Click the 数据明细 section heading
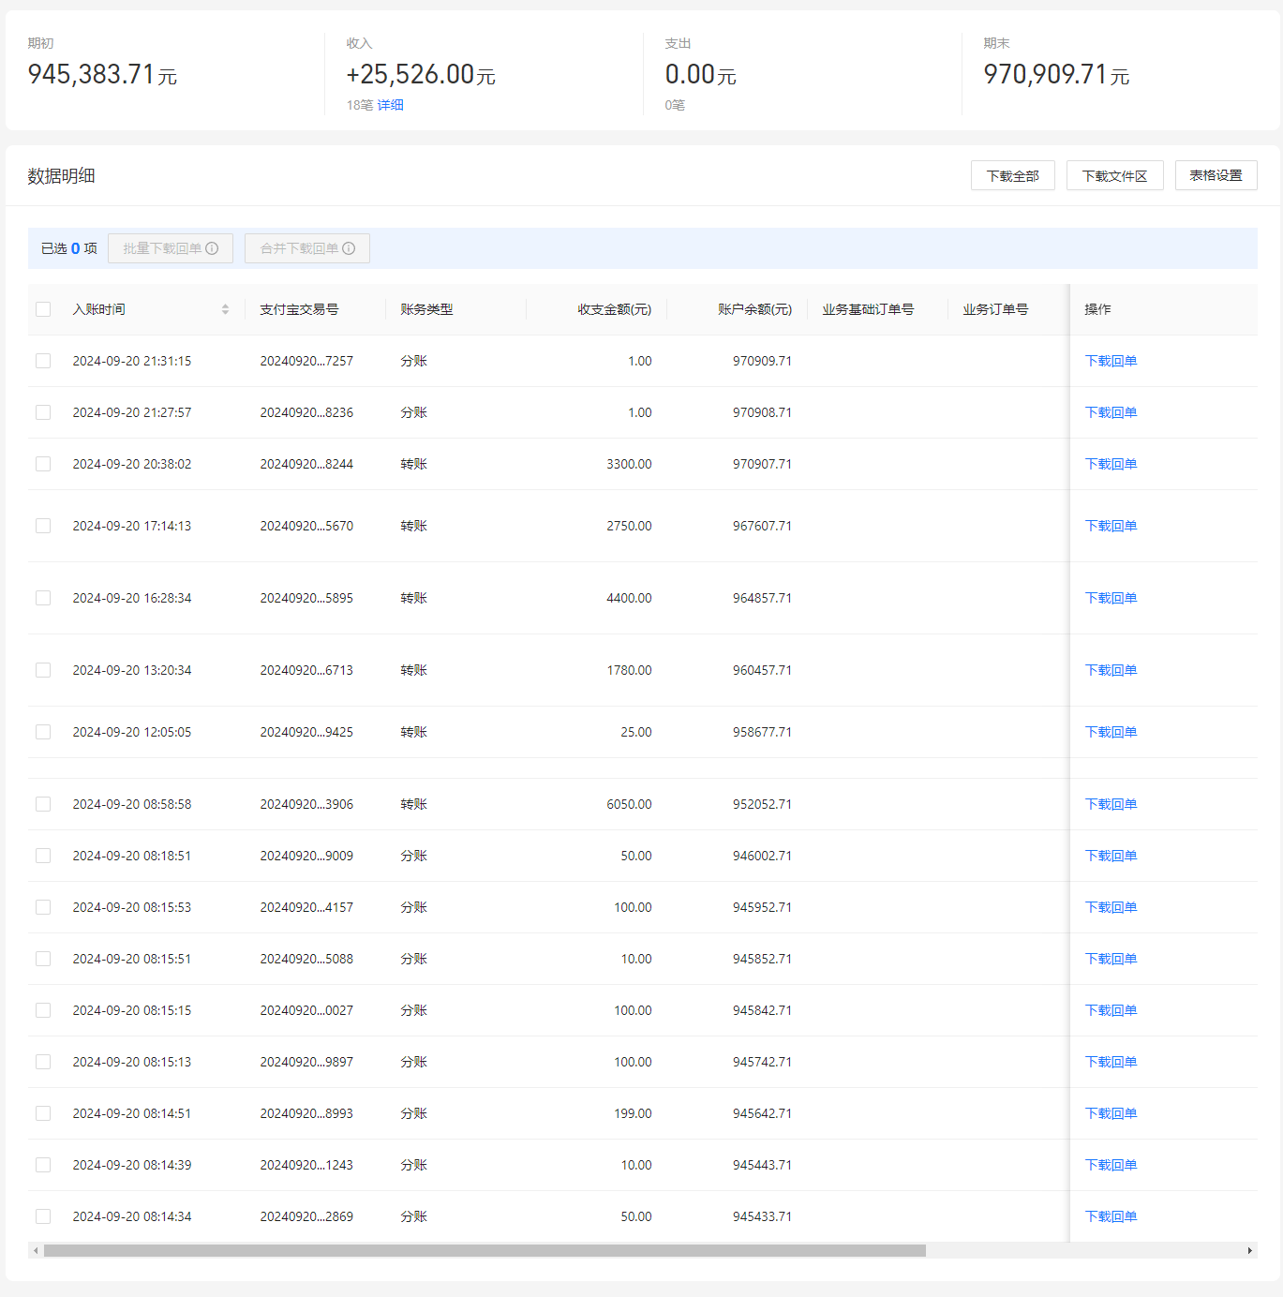Screen dimensions: 1283x1297 coord(61,175)
